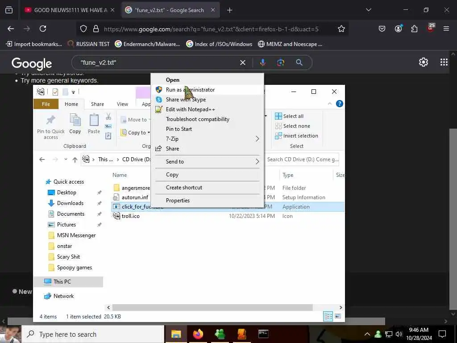Switch to details view icon in status bar
Screen dimensions: 457x343
point(328,317)
